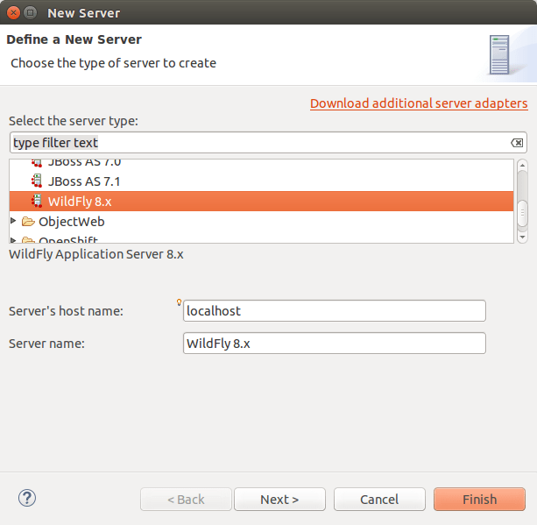Click the ObjectWeb folder icon
Viewport: 537px width, 525px height.
[28, 222]
